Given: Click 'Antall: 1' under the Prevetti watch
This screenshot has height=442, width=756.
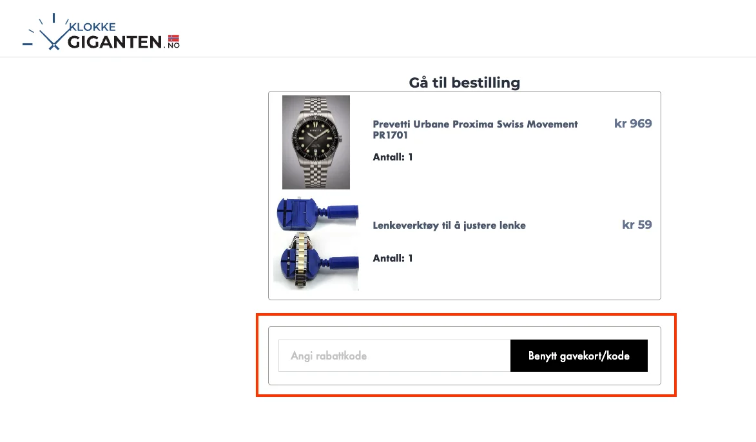Looking at the screenshot, I should click(x=393, y=157).
